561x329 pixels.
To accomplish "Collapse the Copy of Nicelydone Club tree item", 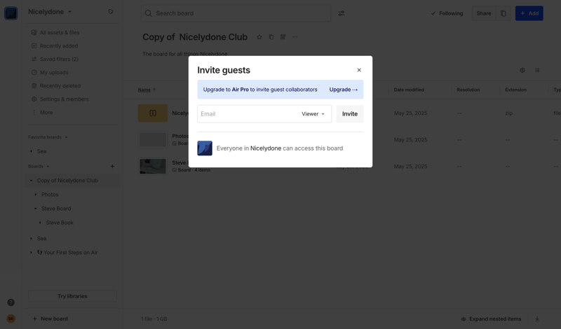I will 31,181.
